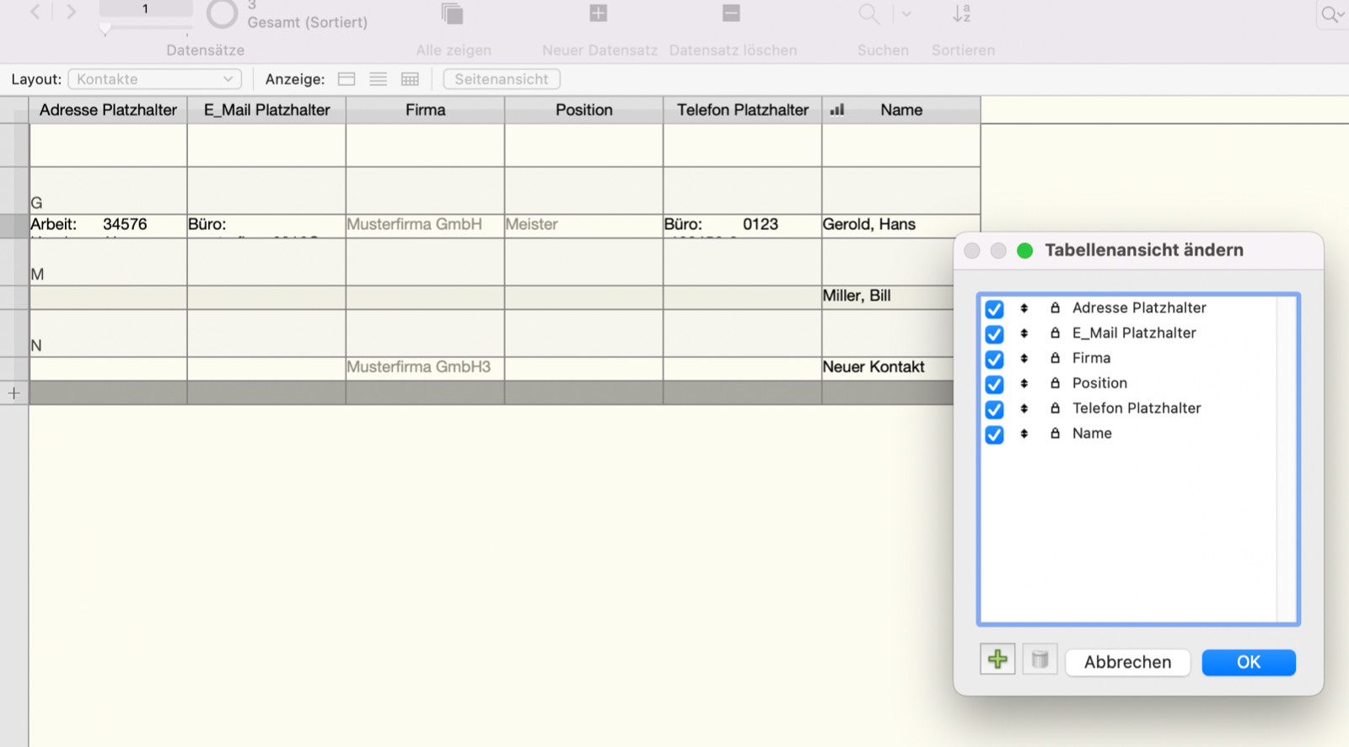Go to next record arrow
This screenshot has height=747, width=1349.
click(71, 12)
